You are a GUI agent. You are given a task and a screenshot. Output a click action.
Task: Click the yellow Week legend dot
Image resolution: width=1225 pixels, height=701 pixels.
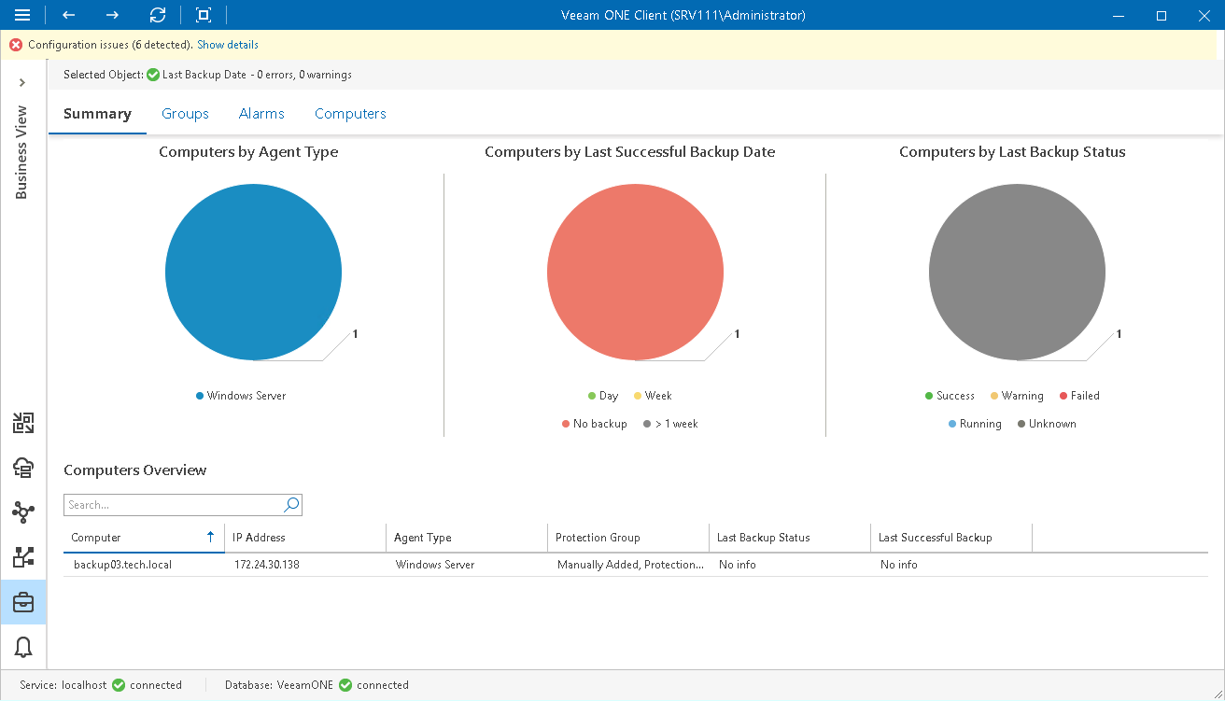(x=638, y=396)
